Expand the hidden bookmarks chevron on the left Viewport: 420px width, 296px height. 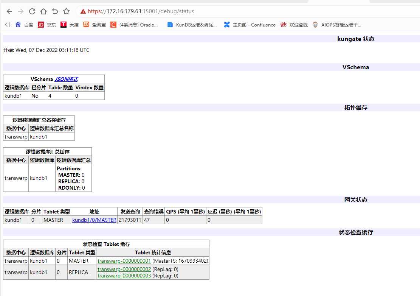point(7,25)
